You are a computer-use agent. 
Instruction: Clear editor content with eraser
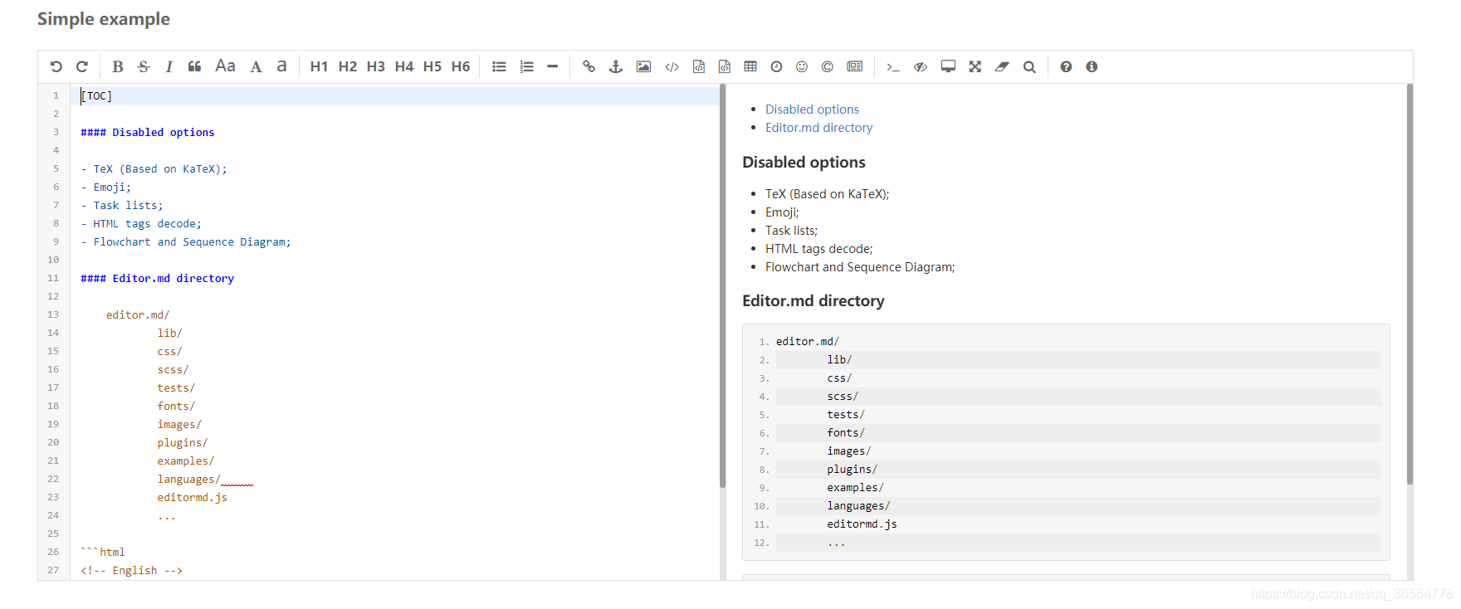coord(1002,66)
